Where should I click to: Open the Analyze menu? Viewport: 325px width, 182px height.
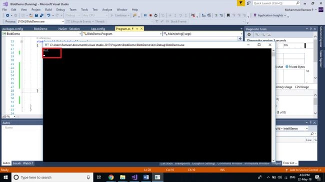[x=107, y=9]
